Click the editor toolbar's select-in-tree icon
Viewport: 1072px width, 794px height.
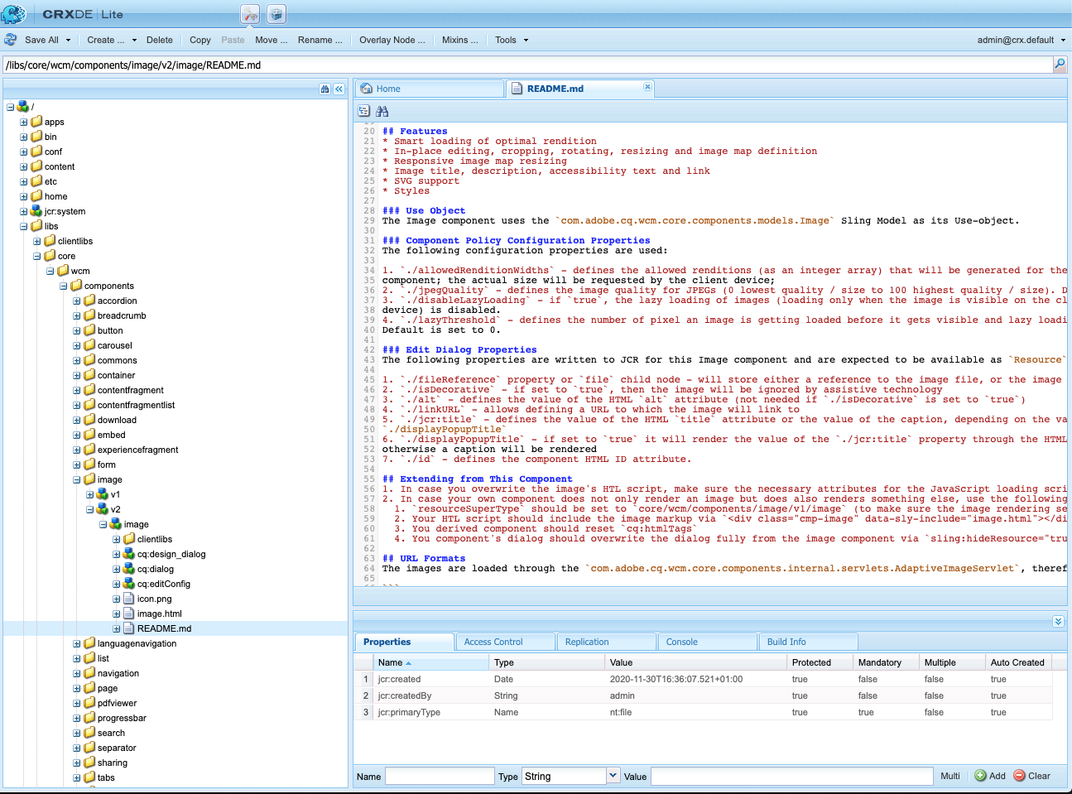pos(364,111)
